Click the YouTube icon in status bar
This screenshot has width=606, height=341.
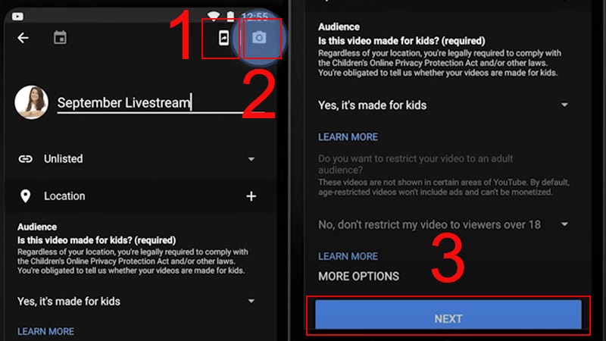[x=17, y=15]
